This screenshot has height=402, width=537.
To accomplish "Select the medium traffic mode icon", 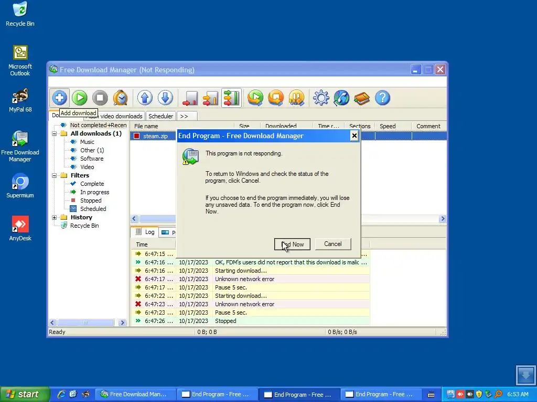I will [211, 98].
